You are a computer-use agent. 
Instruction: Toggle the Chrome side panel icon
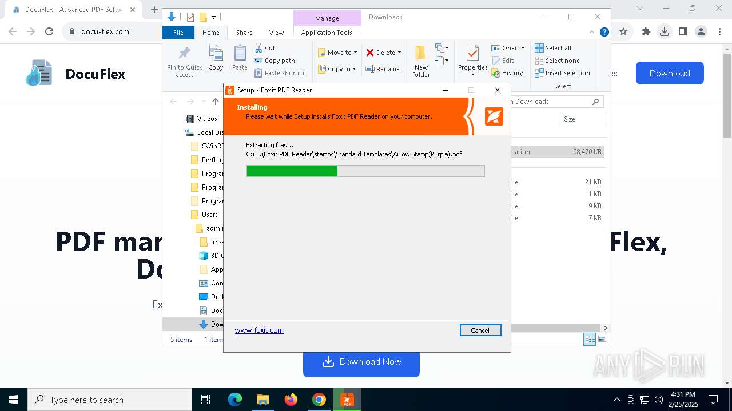tap(683, 31)
